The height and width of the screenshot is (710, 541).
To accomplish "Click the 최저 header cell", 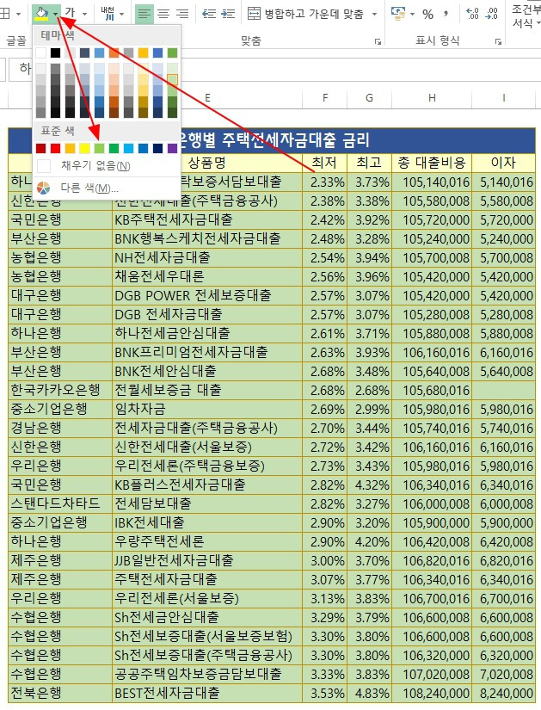I will click(324, 163).
